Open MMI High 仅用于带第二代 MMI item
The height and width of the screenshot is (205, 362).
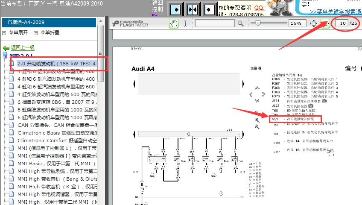(x=57, y=202)
